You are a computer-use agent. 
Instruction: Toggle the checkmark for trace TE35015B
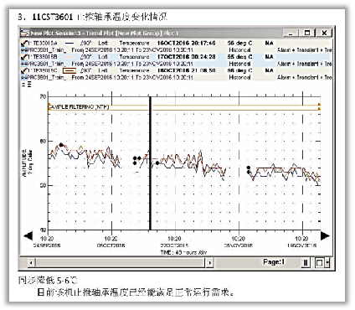pos(23,57)
